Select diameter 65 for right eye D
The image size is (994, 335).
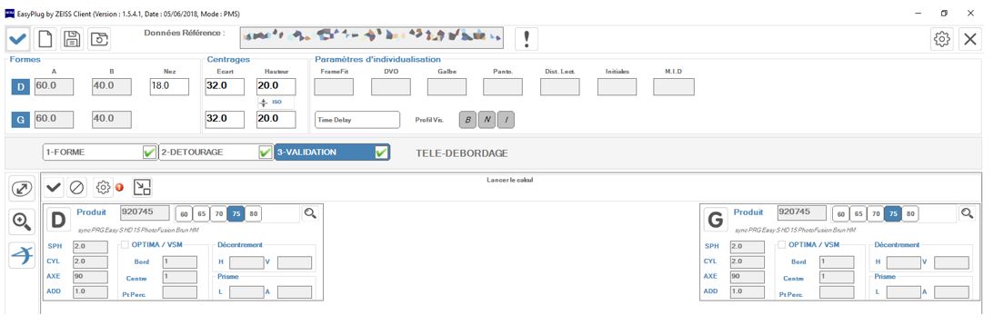click(x=202, y=214)
